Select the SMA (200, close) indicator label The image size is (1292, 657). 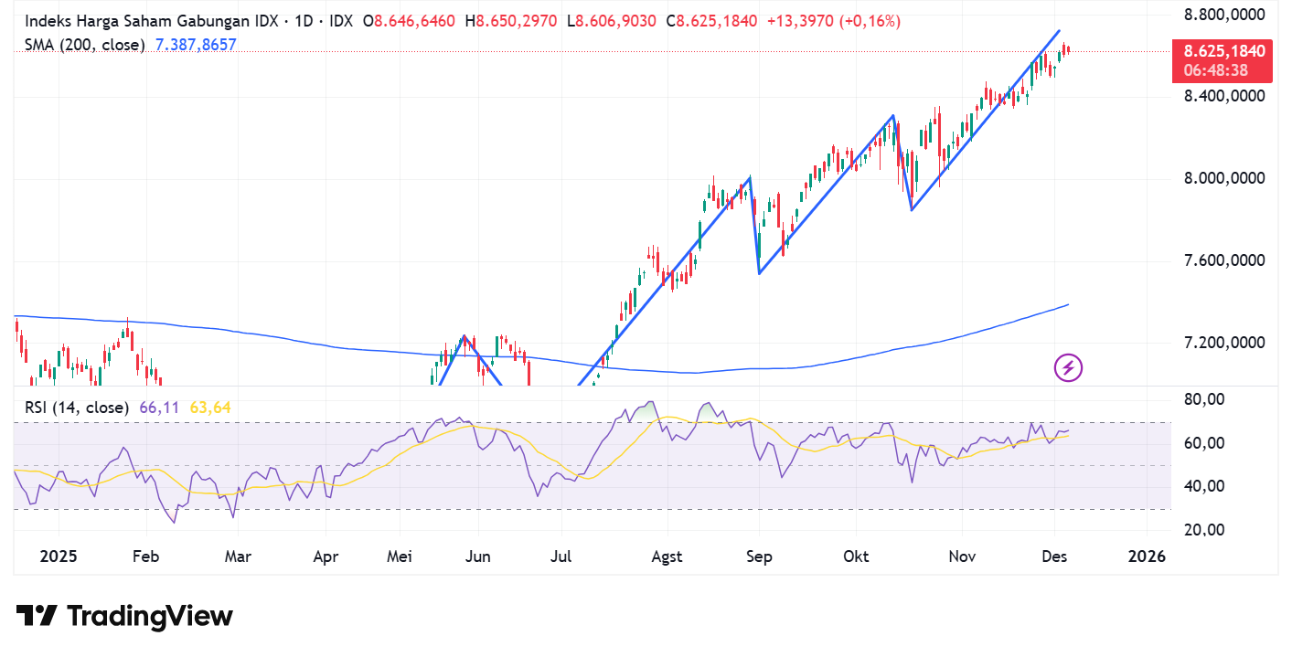pos(84,45)
